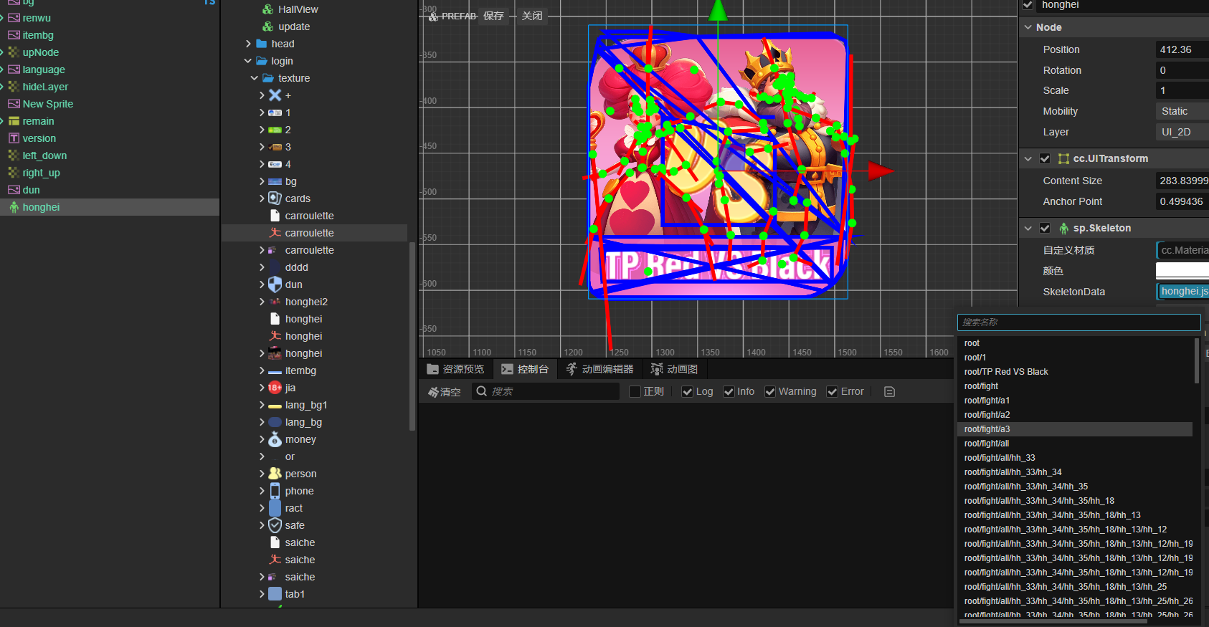Click the 18+ icon beside jia
Image resolution: width=1209 pixels, height=627 pixels.
[275, 388]
